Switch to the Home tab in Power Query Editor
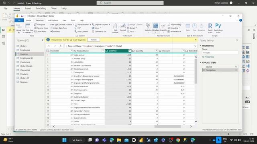 [x=29, y=20]
